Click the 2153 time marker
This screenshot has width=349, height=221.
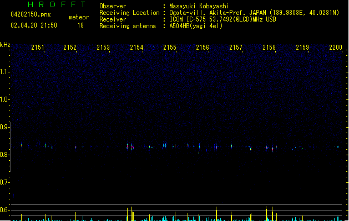click(103, 48)
